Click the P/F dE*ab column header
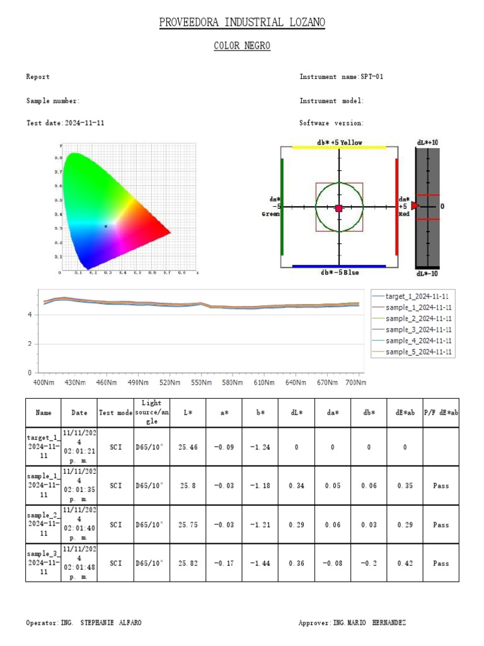 point(441,413)
